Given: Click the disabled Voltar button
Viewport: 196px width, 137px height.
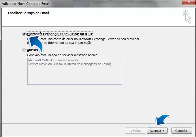Looking at the screenshot, I should click(x=135, y=130).
